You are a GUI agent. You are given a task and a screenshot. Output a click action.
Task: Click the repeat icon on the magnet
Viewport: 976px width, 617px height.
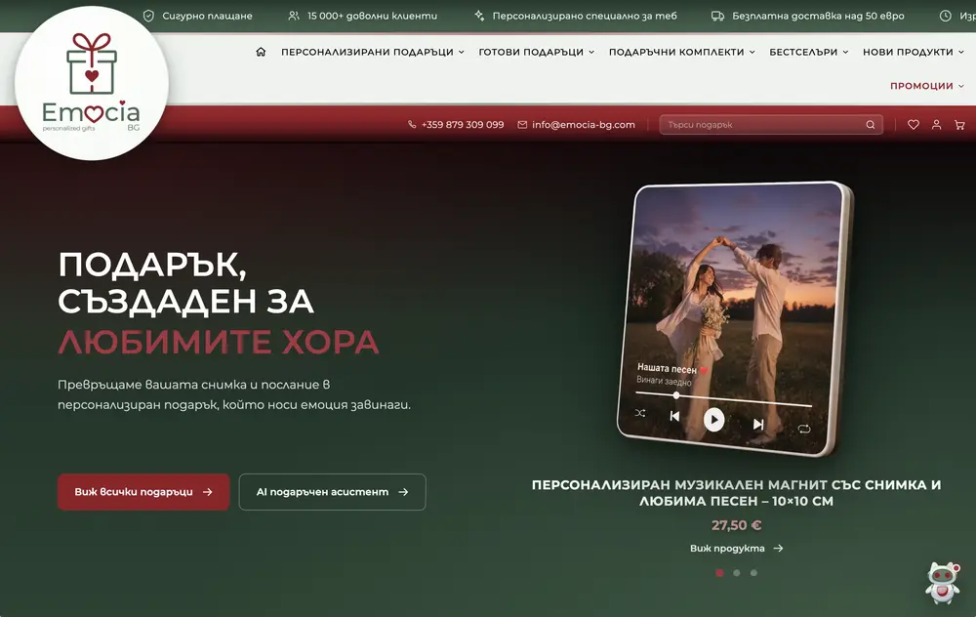point(804,429)
